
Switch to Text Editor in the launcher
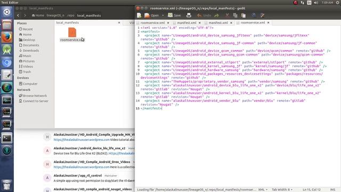pos(7,75)
